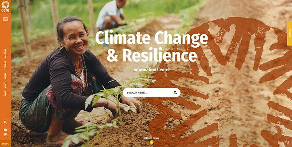Click the smiling woman in photo
The height and width of the screenshot is (147, 292).
click(74, 80)
